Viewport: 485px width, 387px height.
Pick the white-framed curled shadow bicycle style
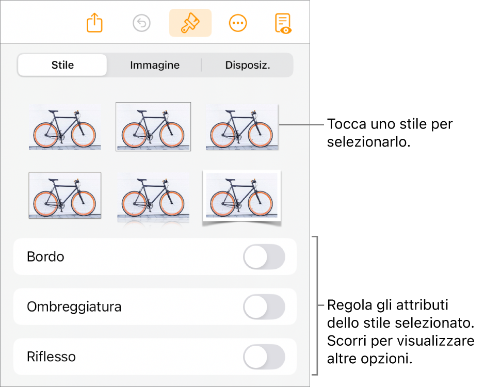click(241, 197)
